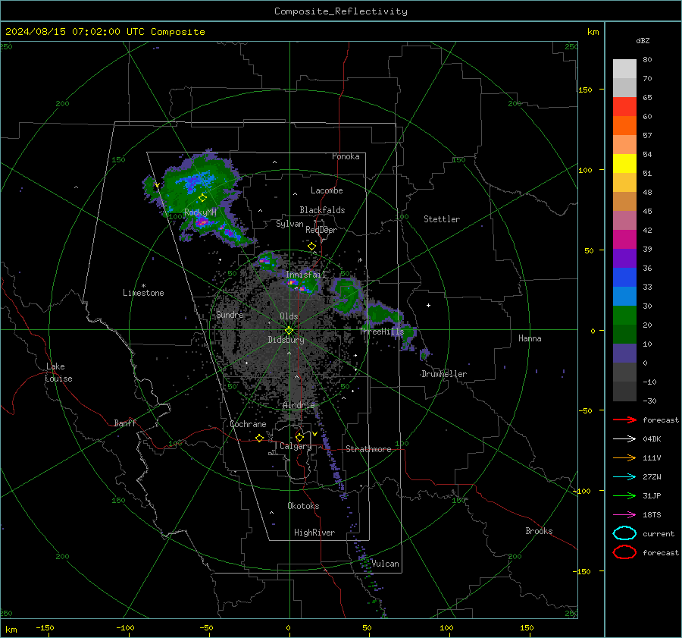Click the Strathmore town label
This screenshot has height=638, width=682.
368,449
